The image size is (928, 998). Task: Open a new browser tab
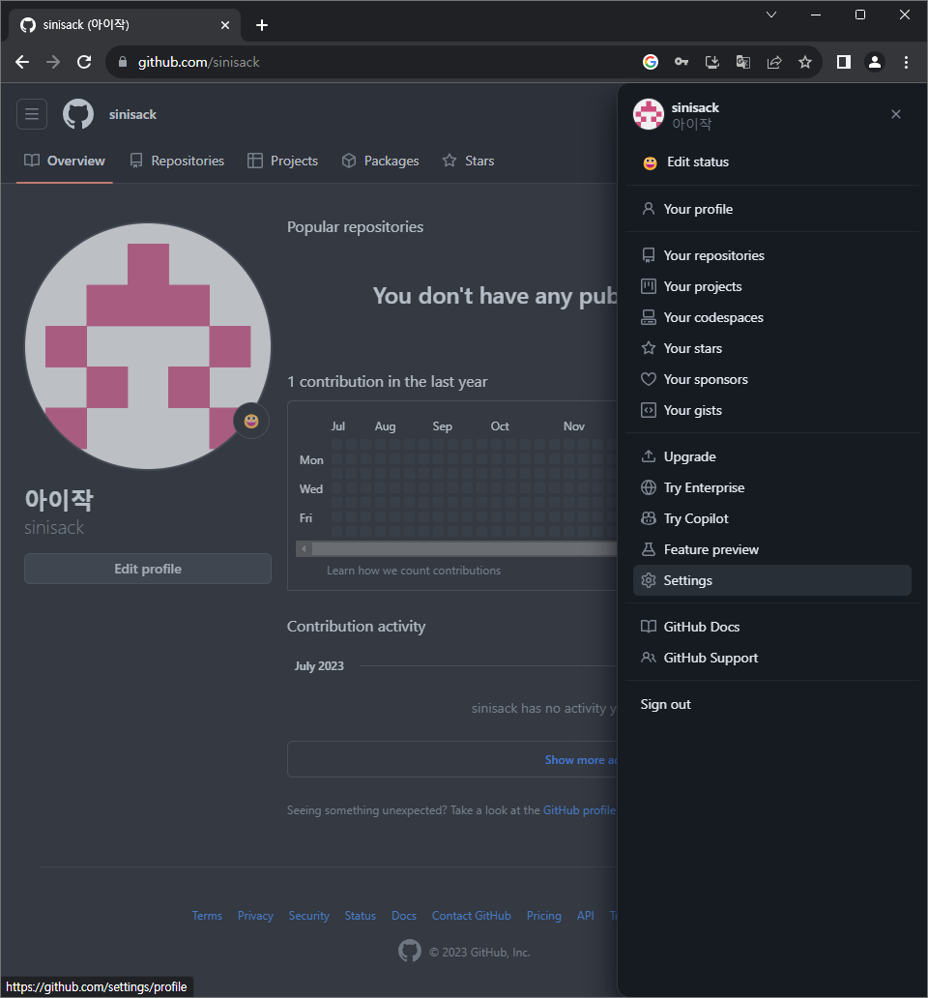[261, 25]
